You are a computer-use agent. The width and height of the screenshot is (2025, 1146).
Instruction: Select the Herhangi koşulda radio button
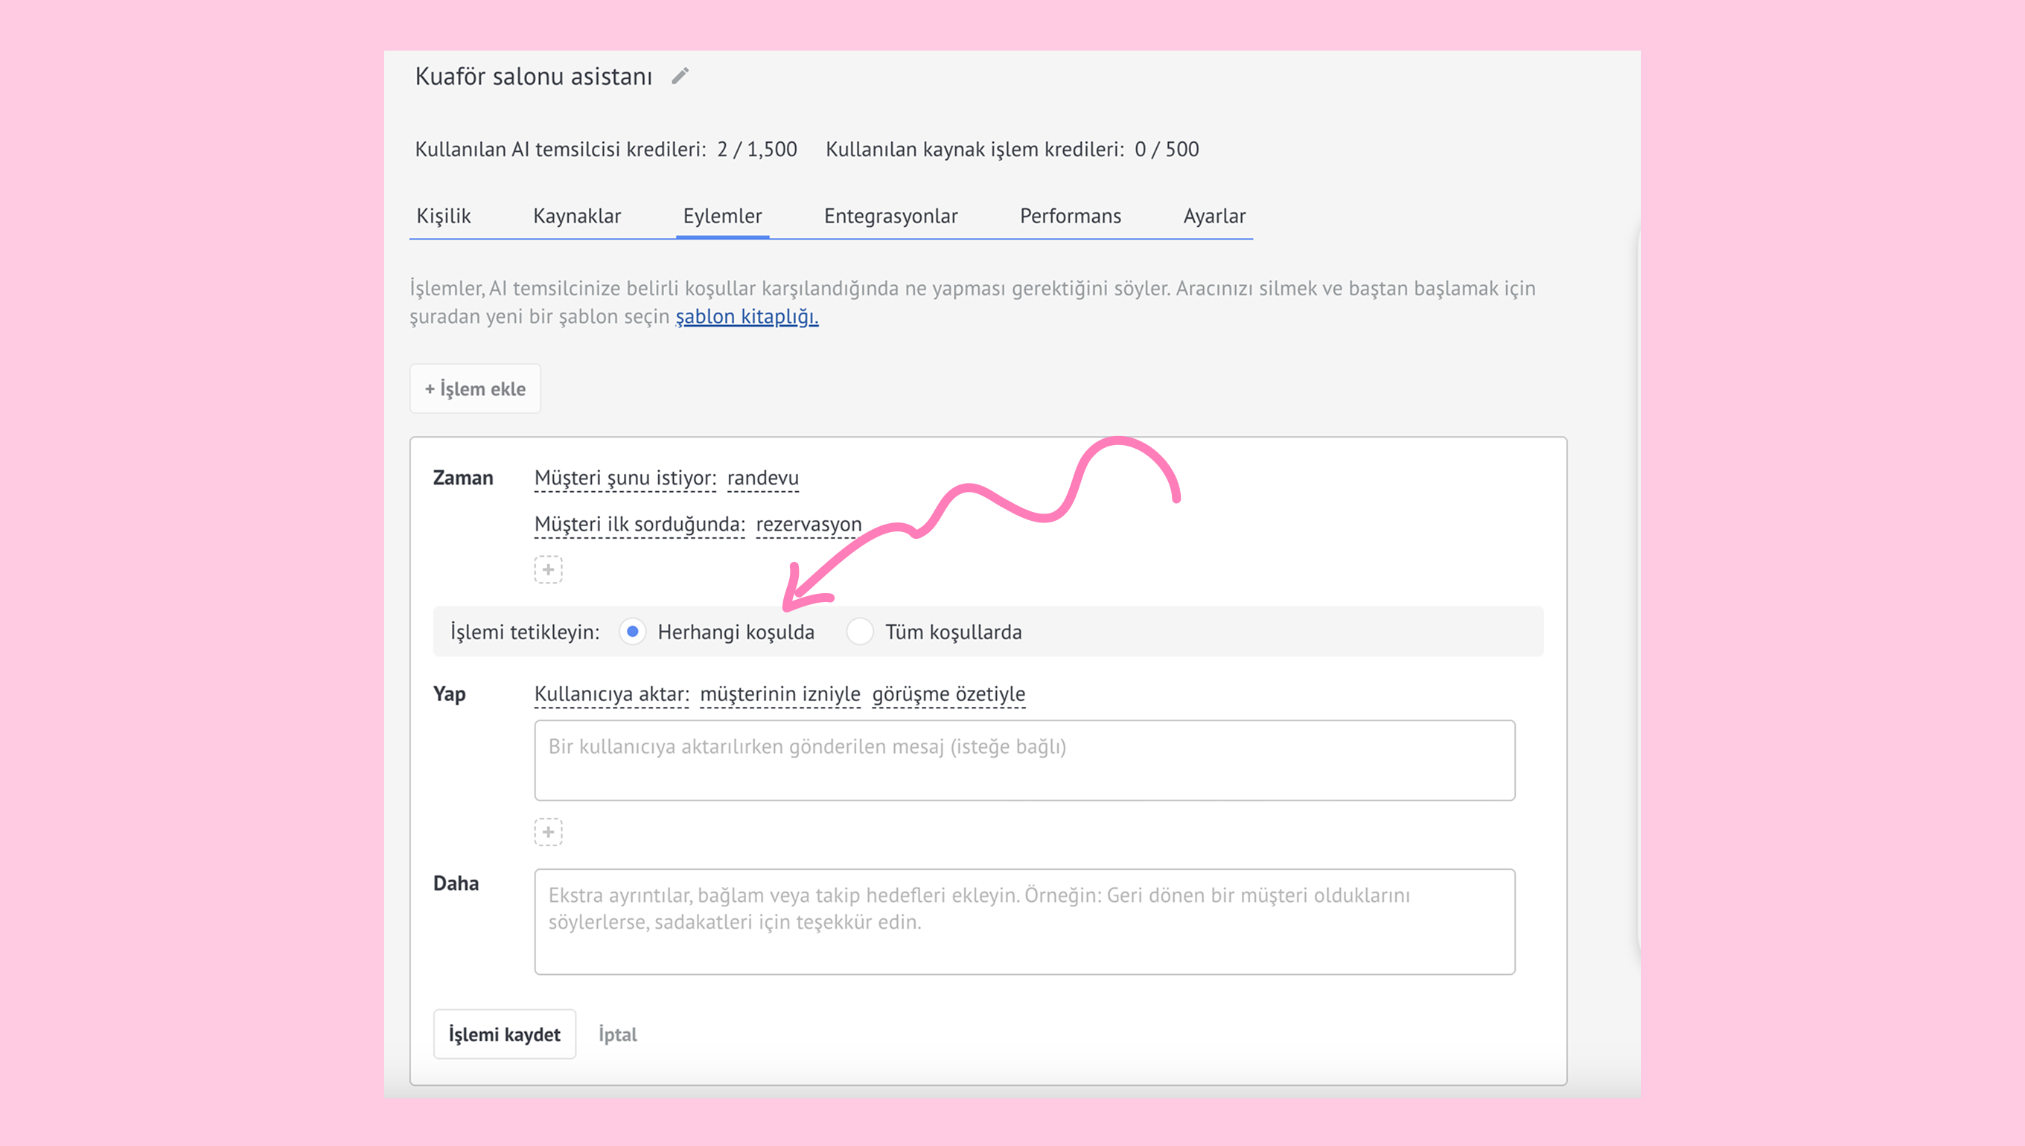[x=632, y=632]
